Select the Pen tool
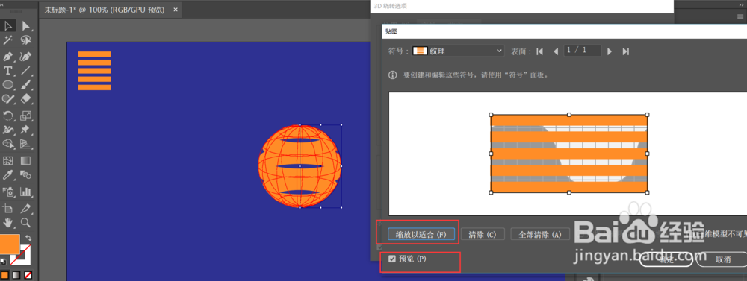This screenshot has height=281, width=747. click(x=7, y=57)
